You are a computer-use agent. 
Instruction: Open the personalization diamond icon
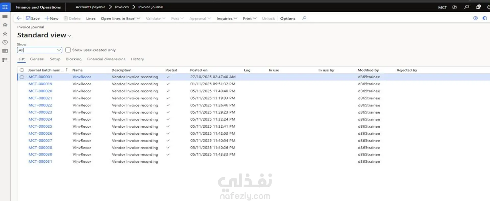pos(475,18)
